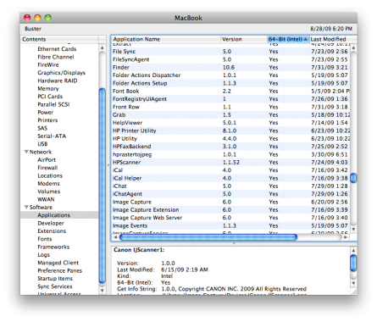Select the iChatAgent row
The width and height of the screenshot is (377, 322).
click(x=230, y=194)
